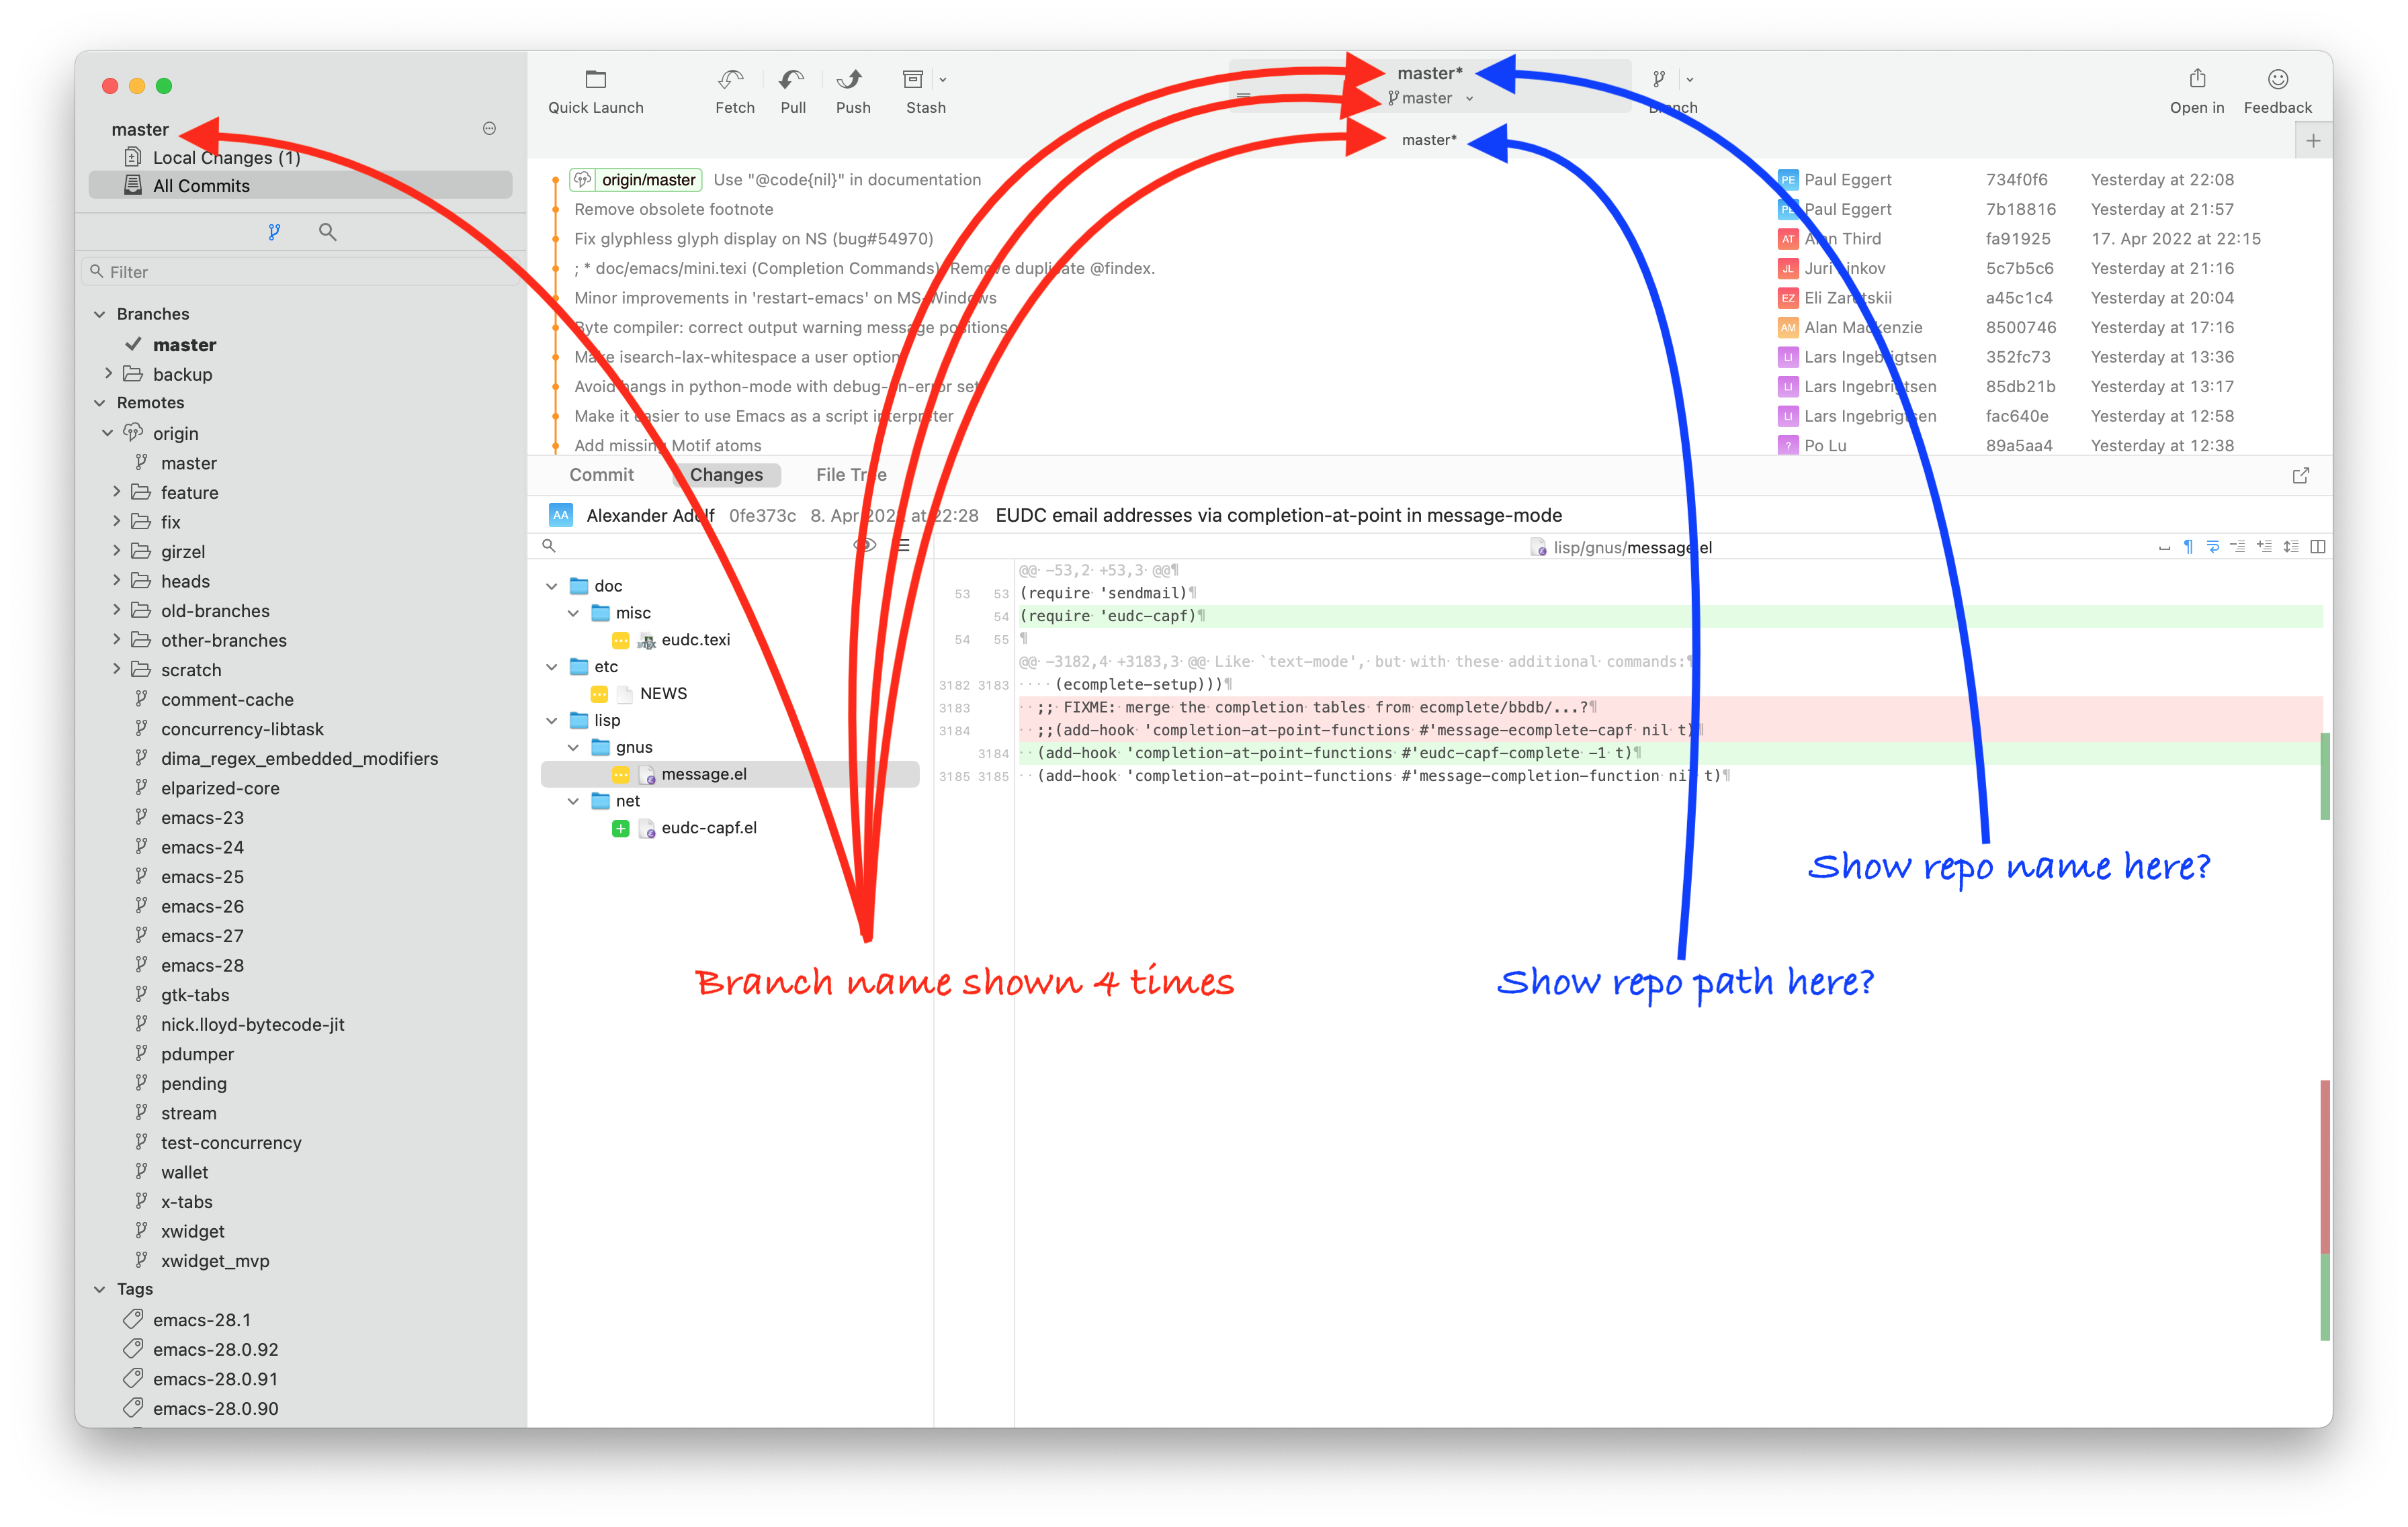Collapse the Branches section

click(99, 314)
